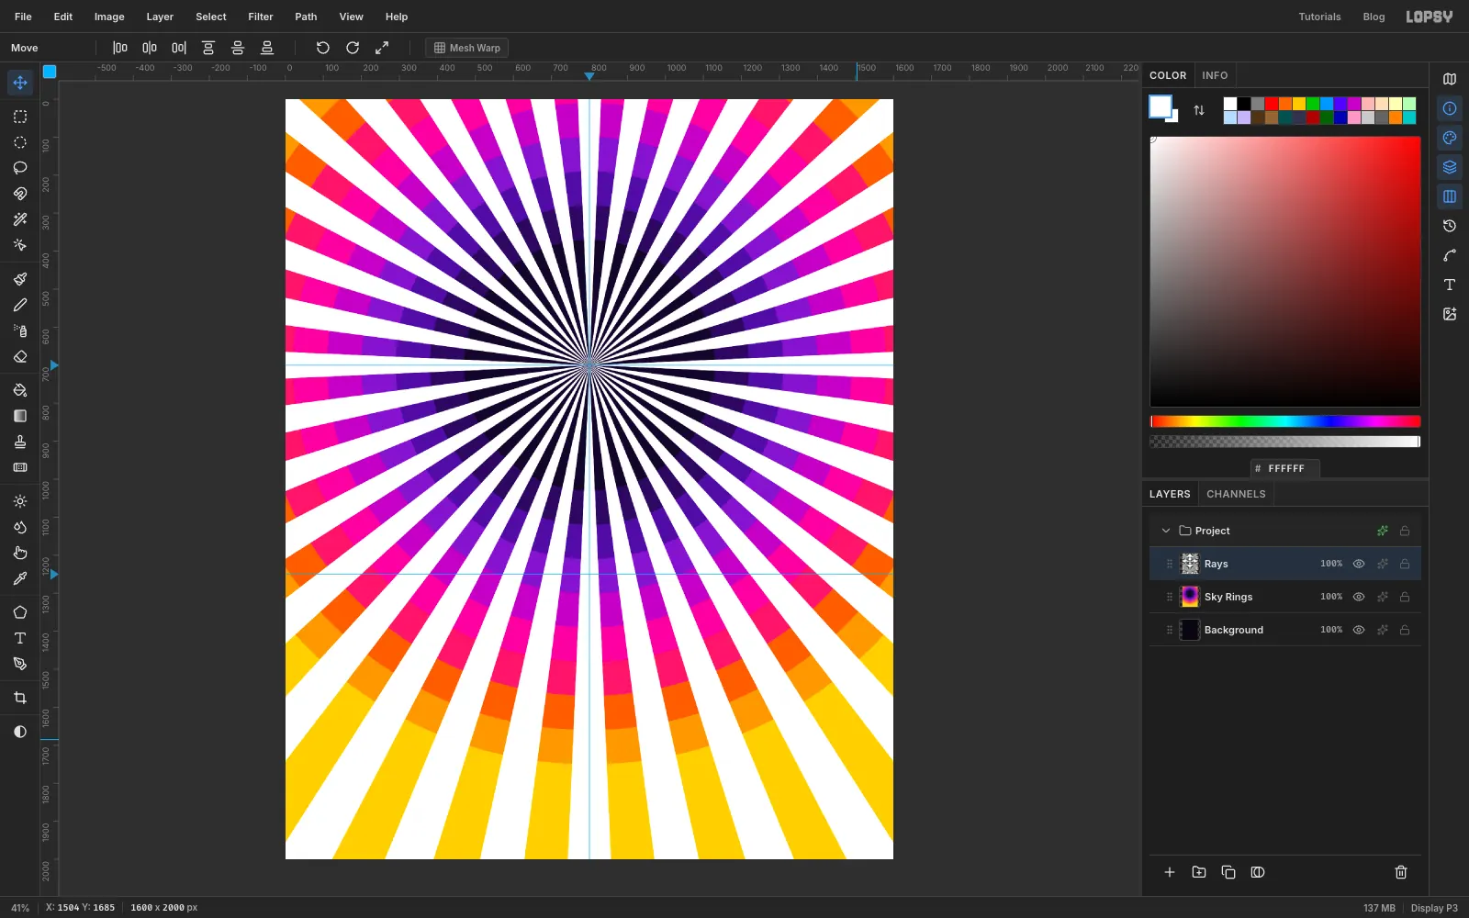
Task: Select the Text tool in left toolbar
Action: tap(20, 638)
